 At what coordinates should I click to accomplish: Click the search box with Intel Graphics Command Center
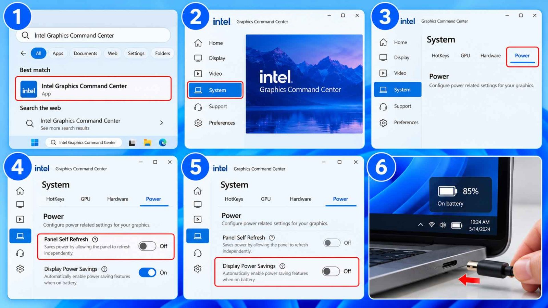(x=93, y=35)
